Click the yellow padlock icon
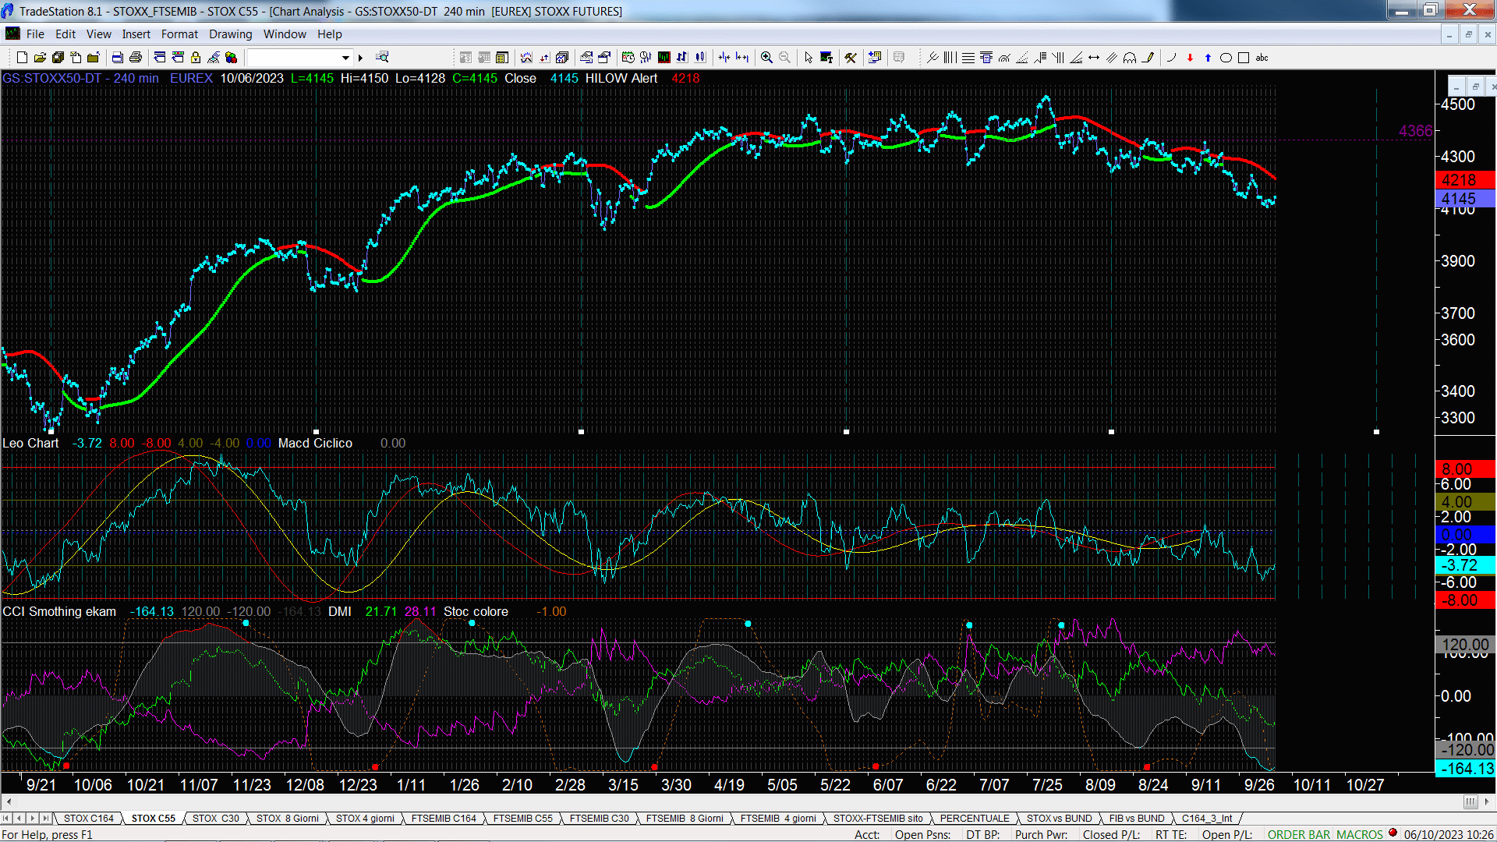This screenshot has height=842, width=1497. point(196,58)
